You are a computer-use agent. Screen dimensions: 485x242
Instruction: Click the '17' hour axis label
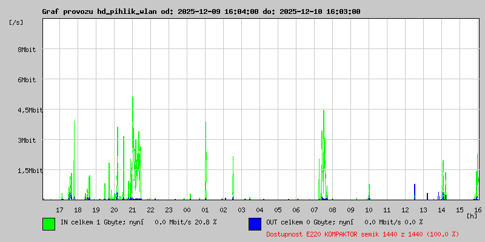pos(59,210)
